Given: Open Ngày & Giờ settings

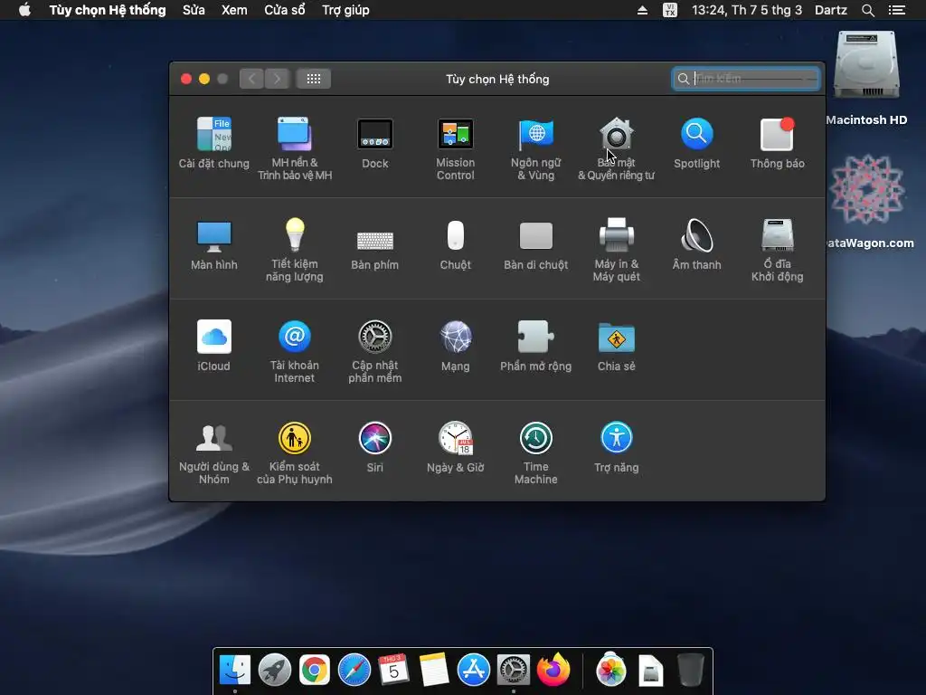Looking at the screenshot, I should (x=456, y=447).
